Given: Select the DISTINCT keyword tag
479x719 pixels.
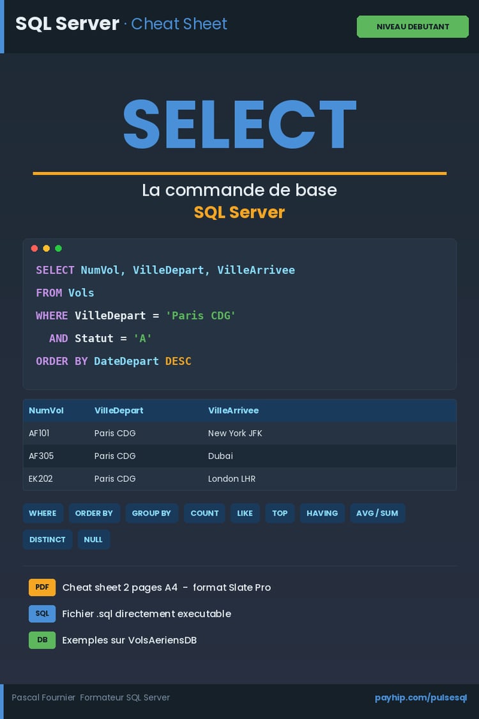Looking at the screenshot, I should (x=47, y=539).
